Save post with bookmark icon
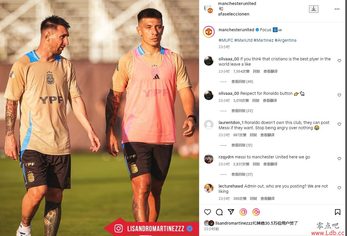347x236 pixels. tap(337, 212)
